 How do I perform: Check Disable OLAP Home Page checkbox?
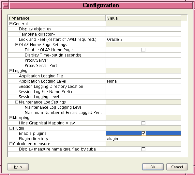click(x=143, y=50)
